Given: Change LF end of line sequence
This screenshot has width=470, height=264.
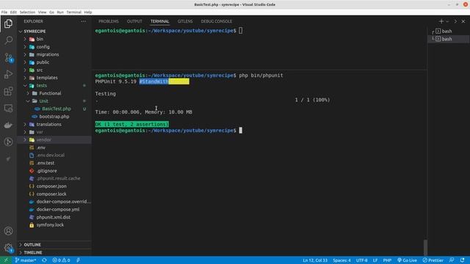Looking at the screenshot, I should click(x=375, y=260).
